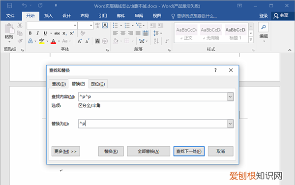Viewport: 295px width, 185px height.
Task: Toggle strikethrough abc formatting
Action: [57, 33]
